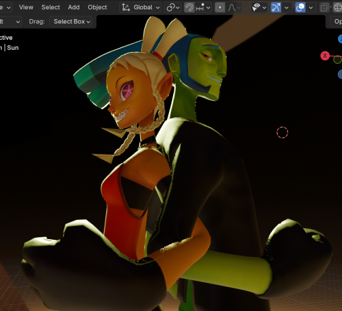Toggle the snap magnet
The height and width of the screenshot is (311, 342).
pos(189,8)
